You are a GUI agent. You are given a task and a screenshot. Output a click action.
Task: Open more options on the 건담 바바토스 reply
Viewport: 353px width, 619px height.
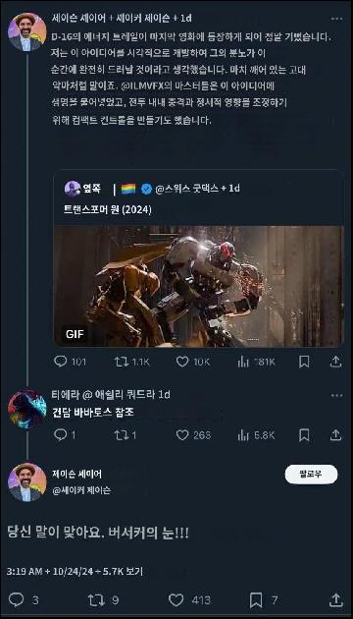[x=337, y=396]
